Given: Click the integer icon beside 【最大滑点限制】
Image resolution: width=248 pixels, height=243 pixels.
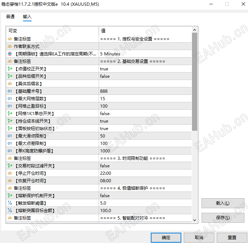Looking at the screenshot, I should click(10, 136).
